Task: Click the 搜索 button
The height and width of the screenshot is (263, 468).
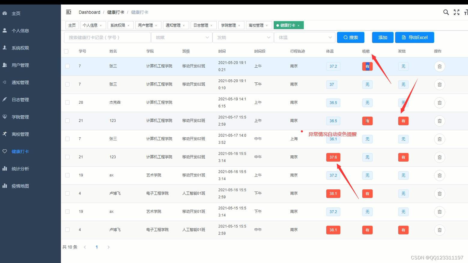Action: coord(351,38)
